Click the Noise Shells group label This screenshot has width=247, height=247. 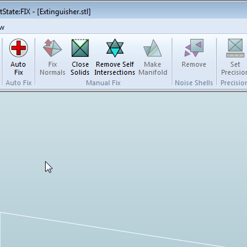194,83
